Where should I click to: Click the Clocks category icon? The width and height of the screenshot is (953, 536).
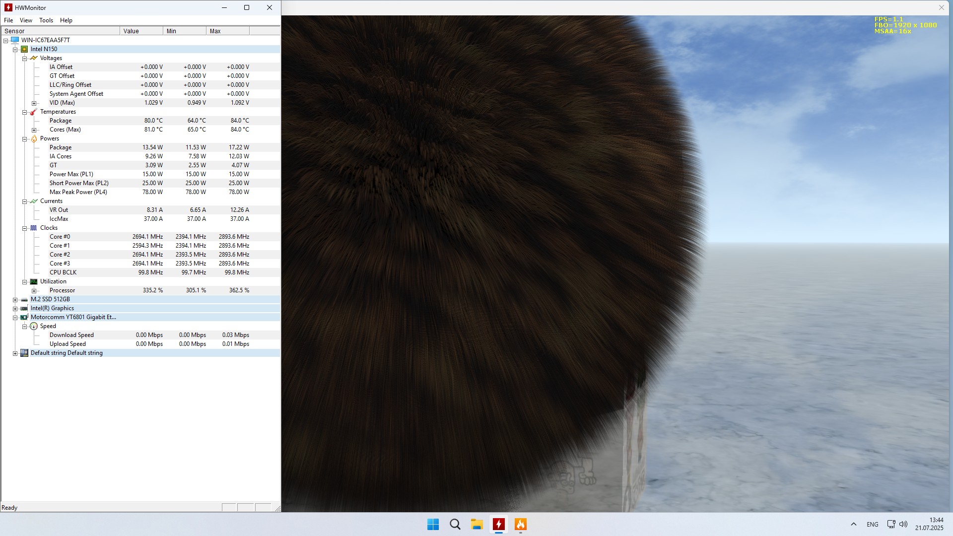[x=34, y=228]
